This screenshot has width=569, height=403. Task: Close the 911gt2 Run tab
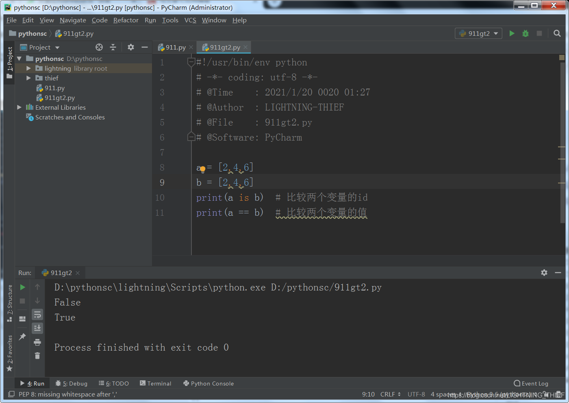pos(78,273)
